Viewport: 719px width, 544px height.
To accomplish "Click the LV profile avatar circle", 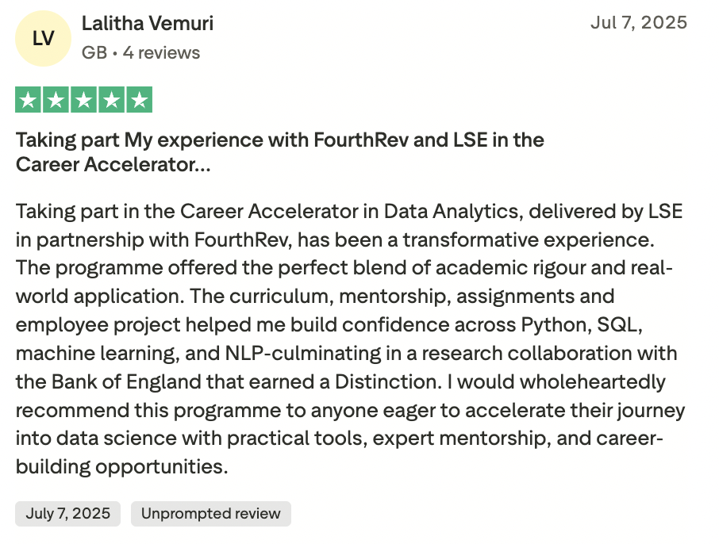I will (x=43, y=37).
